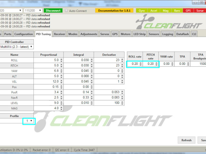Open the baud rate 115200 dropdown
The image size is (206, 154).
(33, 11)
